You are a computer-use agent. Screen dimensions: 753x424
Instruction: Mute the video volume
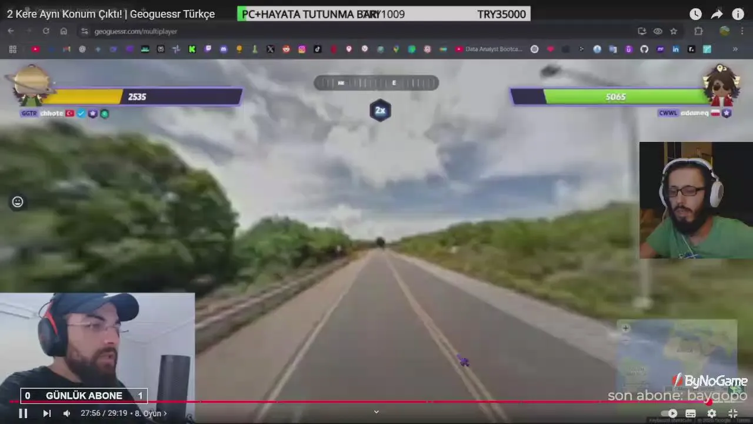[x=66, y=413]
